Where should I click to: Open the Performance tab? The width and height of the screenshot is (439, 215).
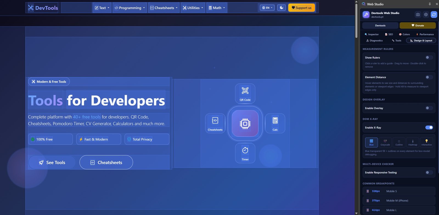pos(425,34)
